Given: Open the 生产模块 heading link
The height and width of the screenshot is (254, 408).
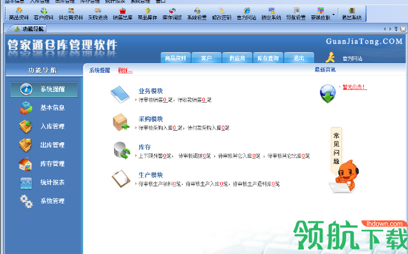Looking at the screenshot, I should point(151,175).
